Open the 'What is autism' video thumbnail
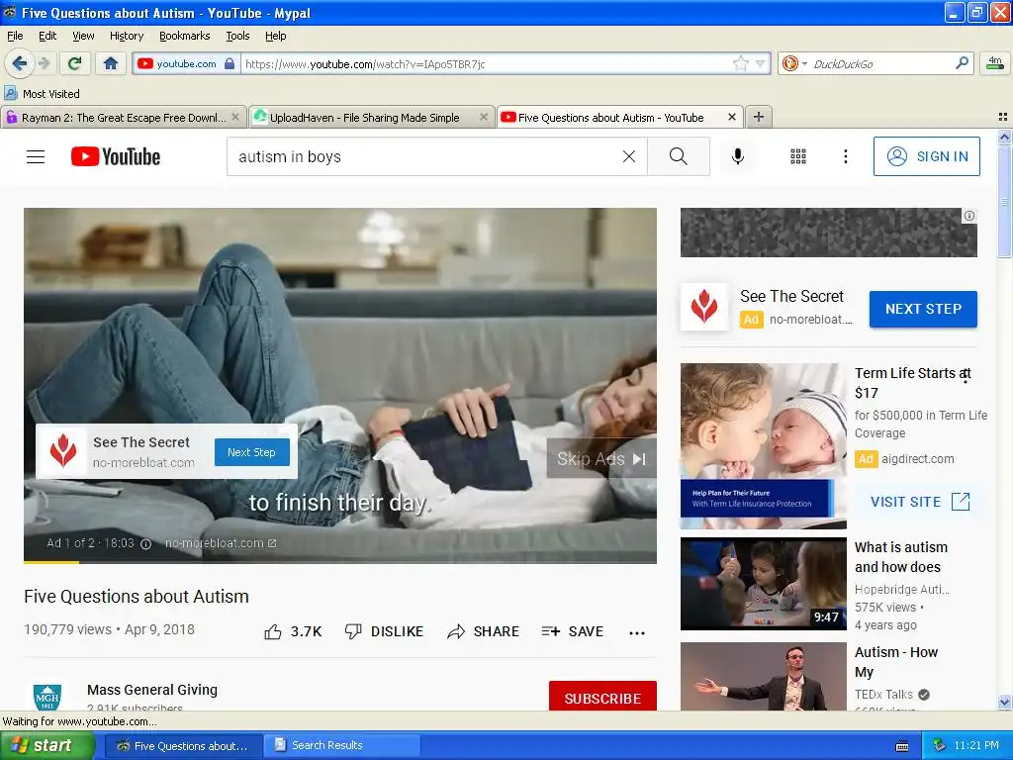The height and width of the screenshot is (760, 1013). tap(763, 584)
